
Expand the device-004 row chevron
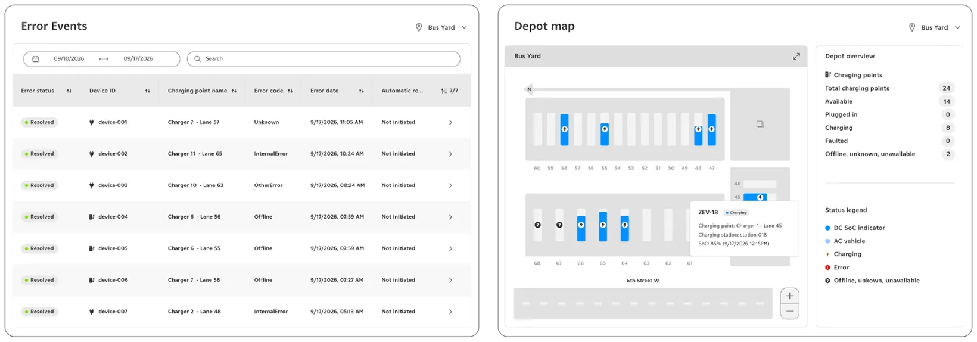click(x=450, y=217)
